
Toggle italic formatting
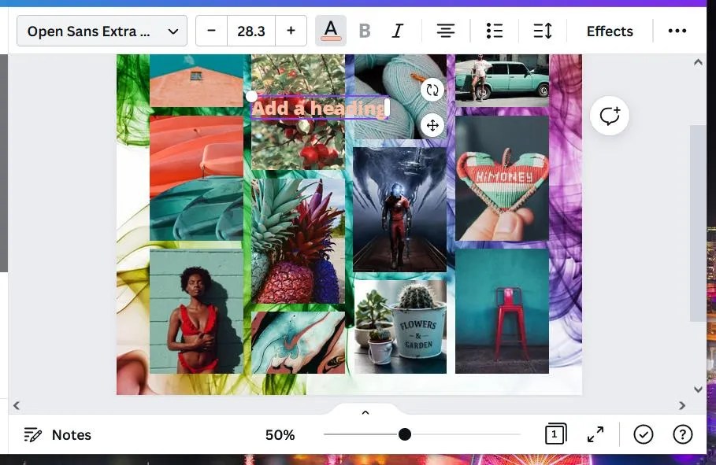pos(397,31)
